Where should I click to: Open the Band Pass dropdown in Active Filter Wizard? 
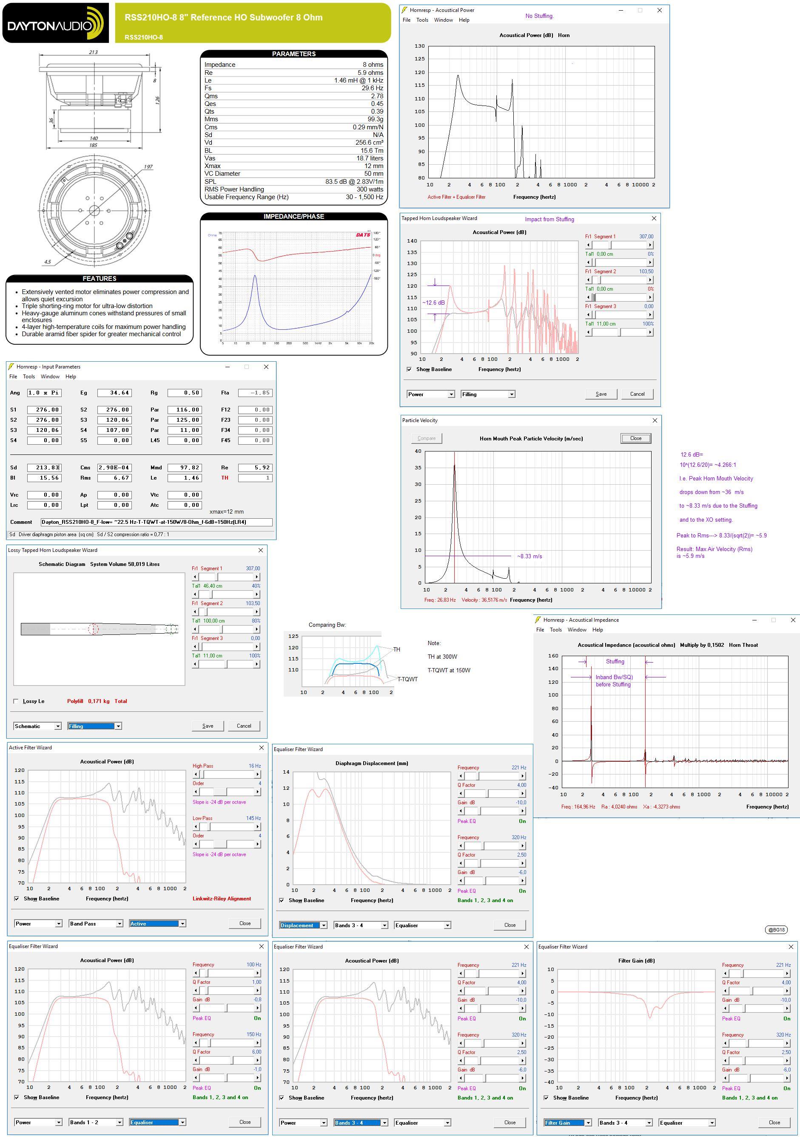(x=96, y=923)
